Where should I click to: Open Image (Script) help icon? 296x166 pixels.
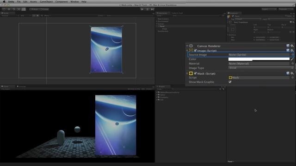tap(288, 50)
